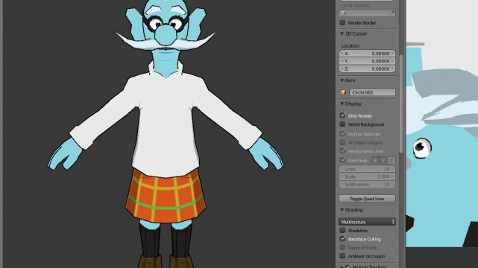Click the Circle.002 object name field

pos(372,92)
